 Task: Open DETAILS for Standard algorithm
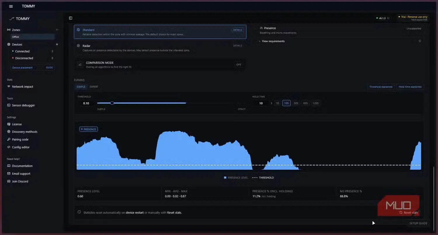238,30
